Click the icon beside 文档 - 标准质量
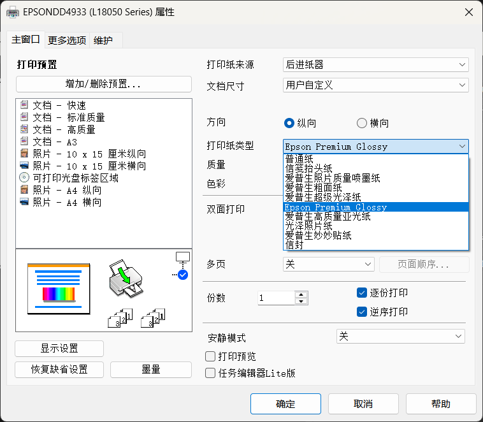 24,117
